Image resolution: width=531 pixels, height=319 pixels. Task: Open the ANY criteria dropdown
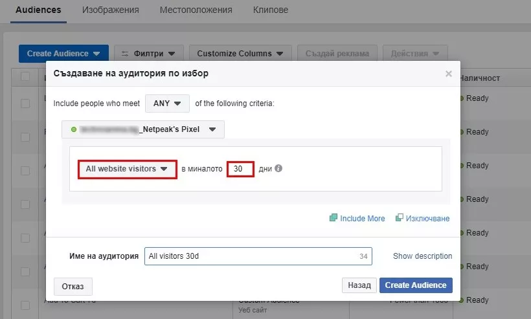click(167, 103)
